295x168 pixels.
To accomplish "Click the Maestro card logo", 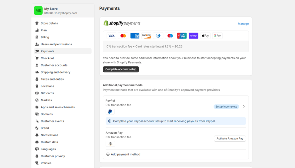I will tap(170, 36).
